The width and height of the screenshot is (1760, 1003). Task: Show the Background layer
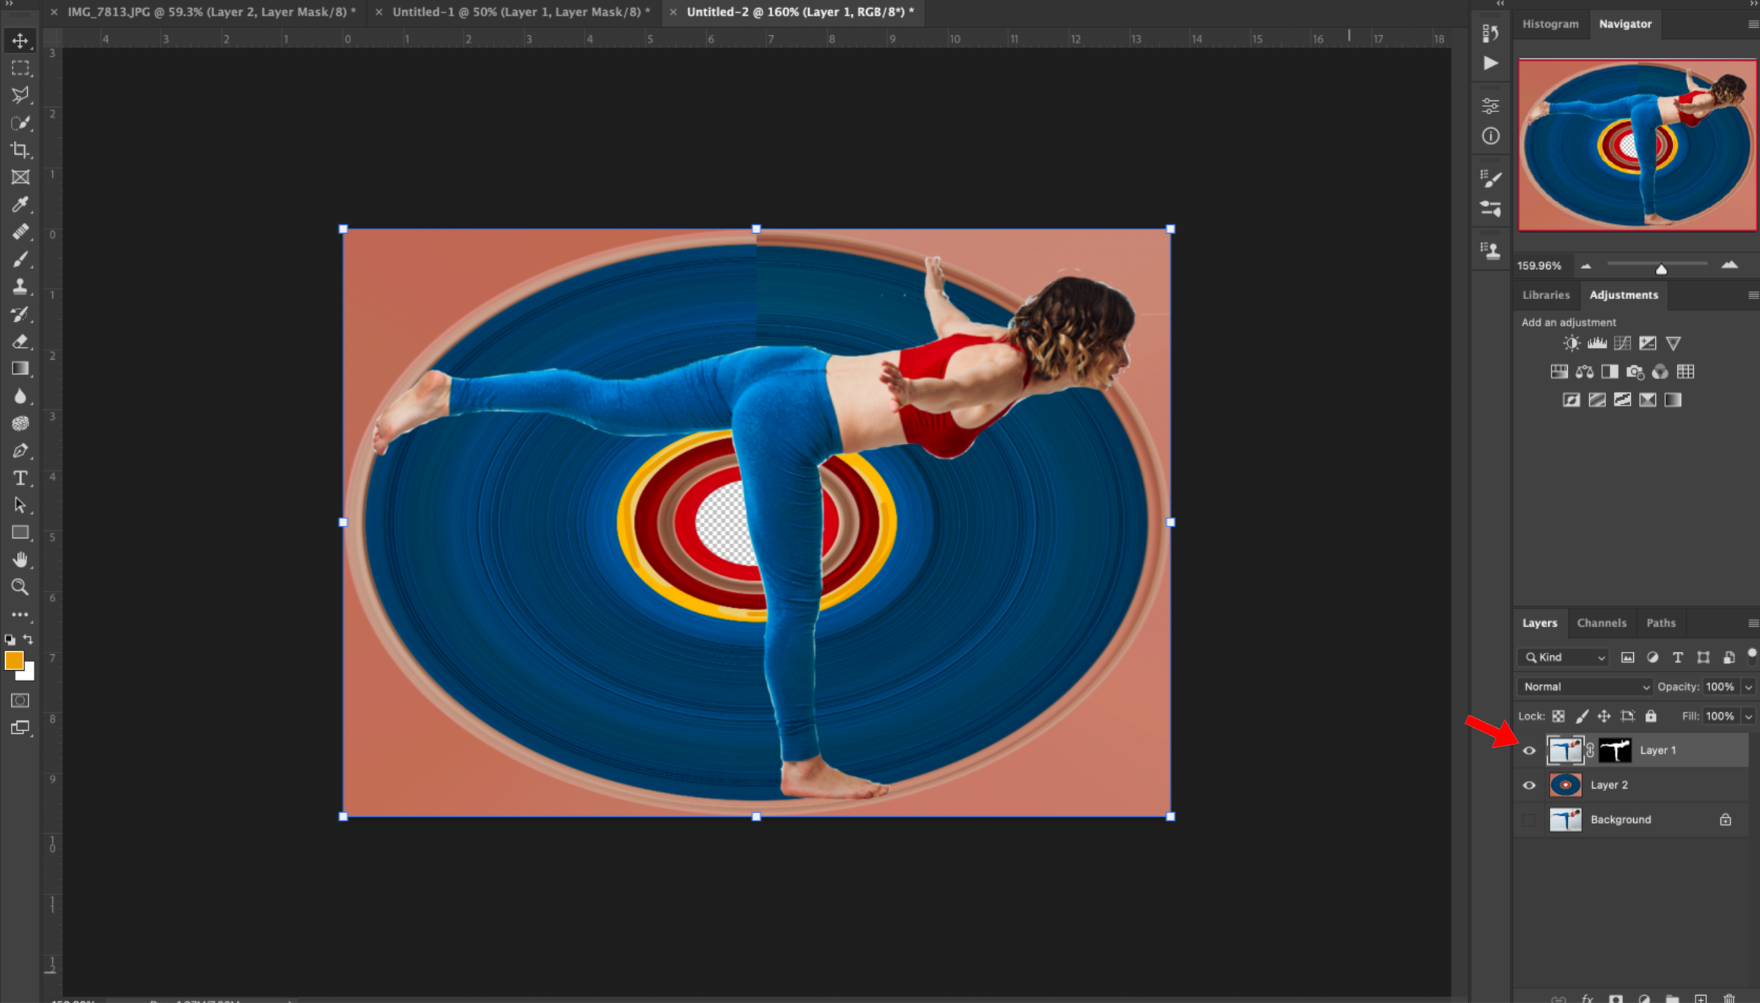(1529, 819)
